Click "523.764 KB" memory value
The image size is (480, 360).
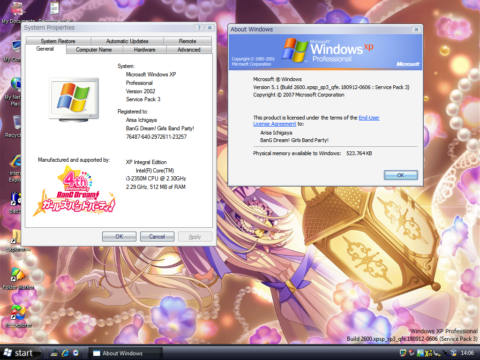click(x=359, y=153)
